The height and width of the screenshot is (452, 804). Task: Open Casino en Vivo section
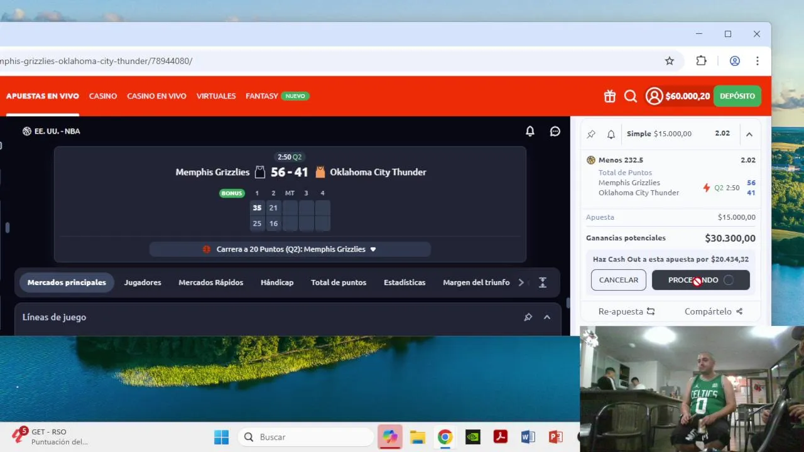(156, 96)
